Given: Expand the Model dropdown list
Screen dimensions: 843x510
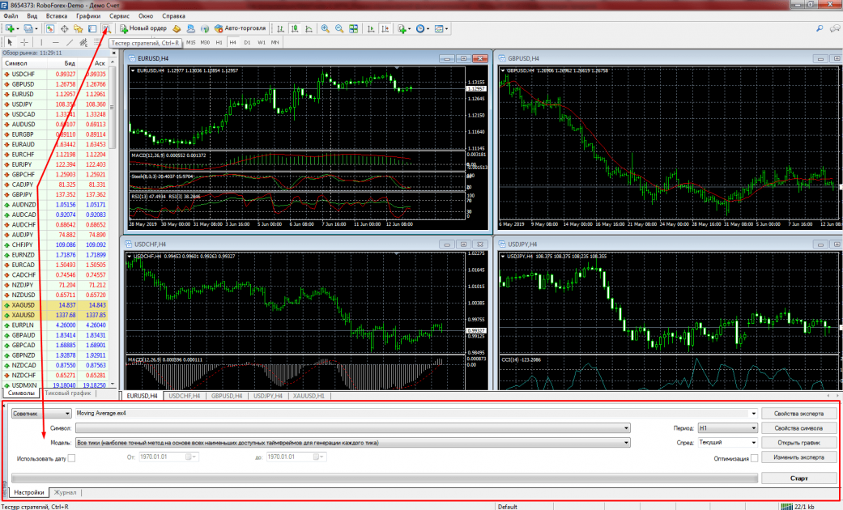Looking at the screenshot, I should [626, 443].
